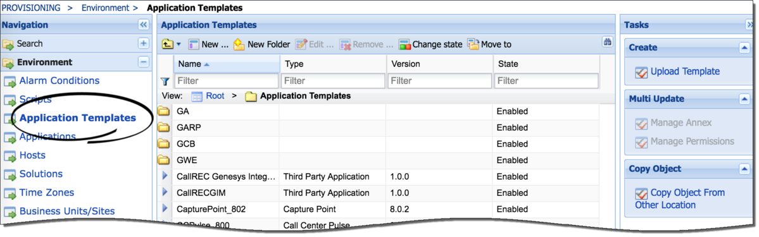Expand the CapturePoint_802 row triangle
The image size is (759, 237).
point(165,209)
